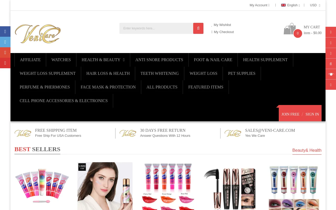Image resolution: width=336 pixels, height=210 pixels.
Task: Open the Watches menu item
Action: click(x=61, y=60)
